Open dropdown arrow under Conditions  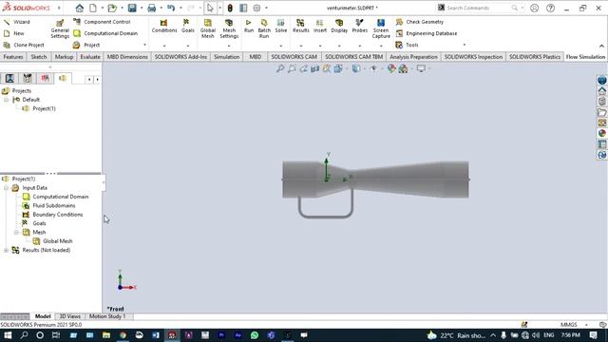[x=164, y=46]
